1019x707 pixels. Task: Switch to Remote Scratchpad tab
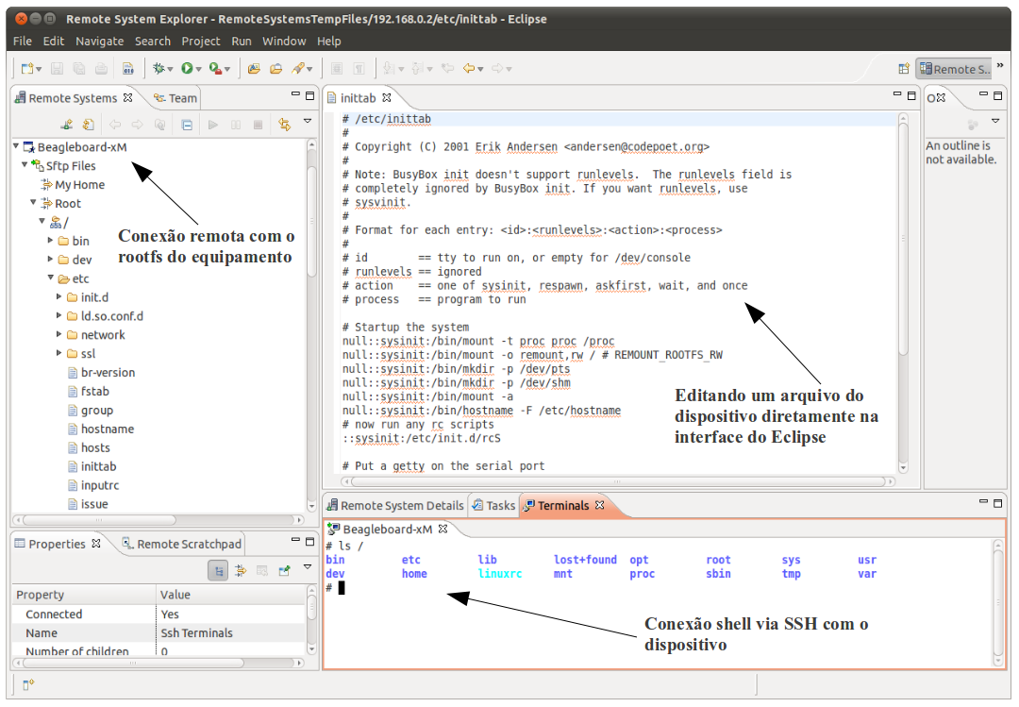coord(182,544)
